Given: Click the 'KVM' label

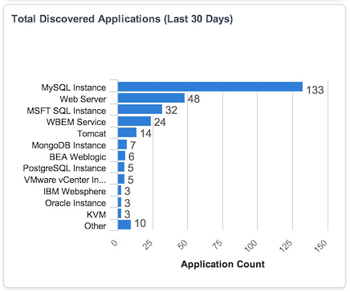Looking at the screenshot, I should point(96,215).
